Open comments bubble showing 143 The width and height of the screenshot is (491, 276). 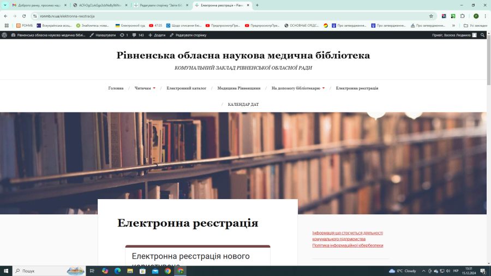[138, 35]
